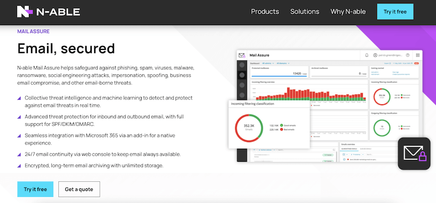436x203 pixels.
Task: Open the Solutions menu
Action: click(305, 11)
